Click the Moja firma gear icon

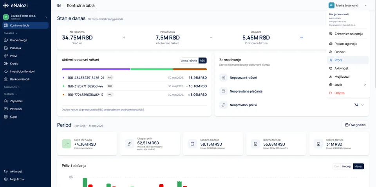coord(6,179)
